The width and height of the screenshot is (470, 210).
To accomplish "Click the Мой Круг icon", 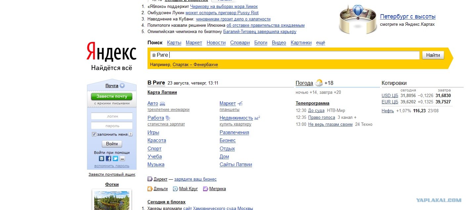I will tap(175, 189).
